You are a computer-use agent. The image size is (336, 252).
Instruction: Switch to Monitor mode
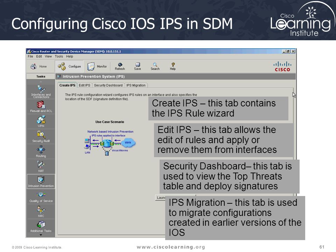click(x=97, y=66)
